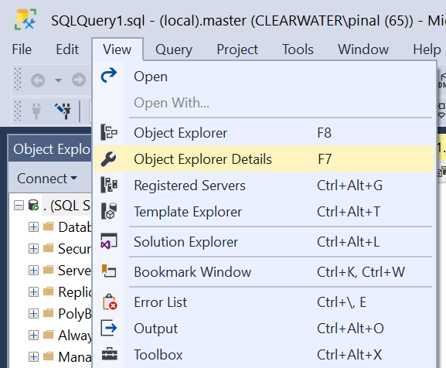Expand the Server Objects tree node

(x=33, y=270)
